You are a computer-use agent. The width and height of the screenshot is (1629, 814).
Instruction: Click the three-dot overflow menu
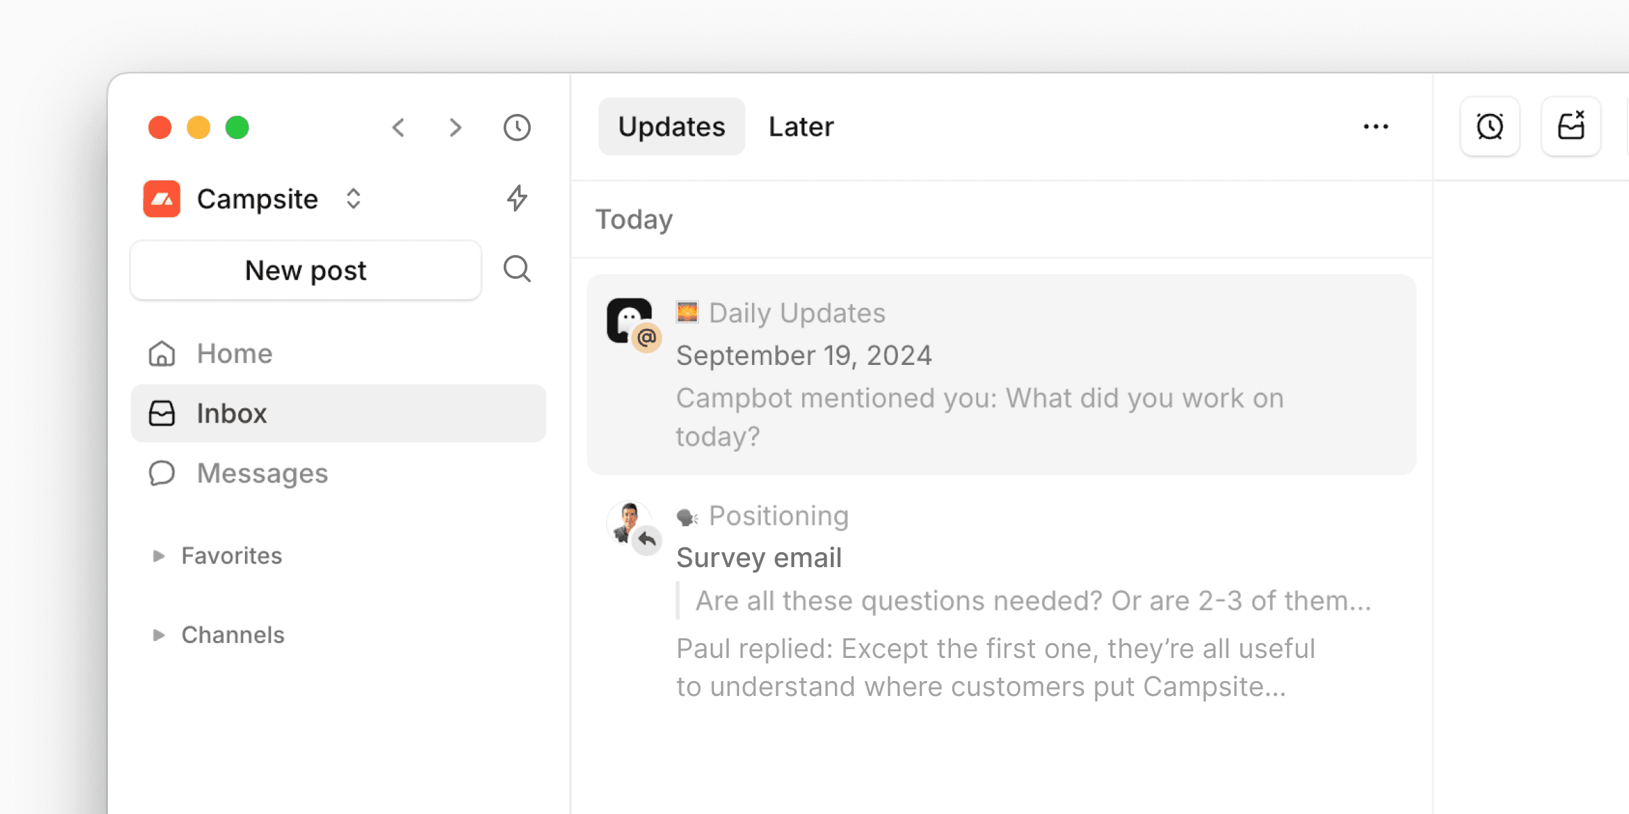(x=1378, y=127)
